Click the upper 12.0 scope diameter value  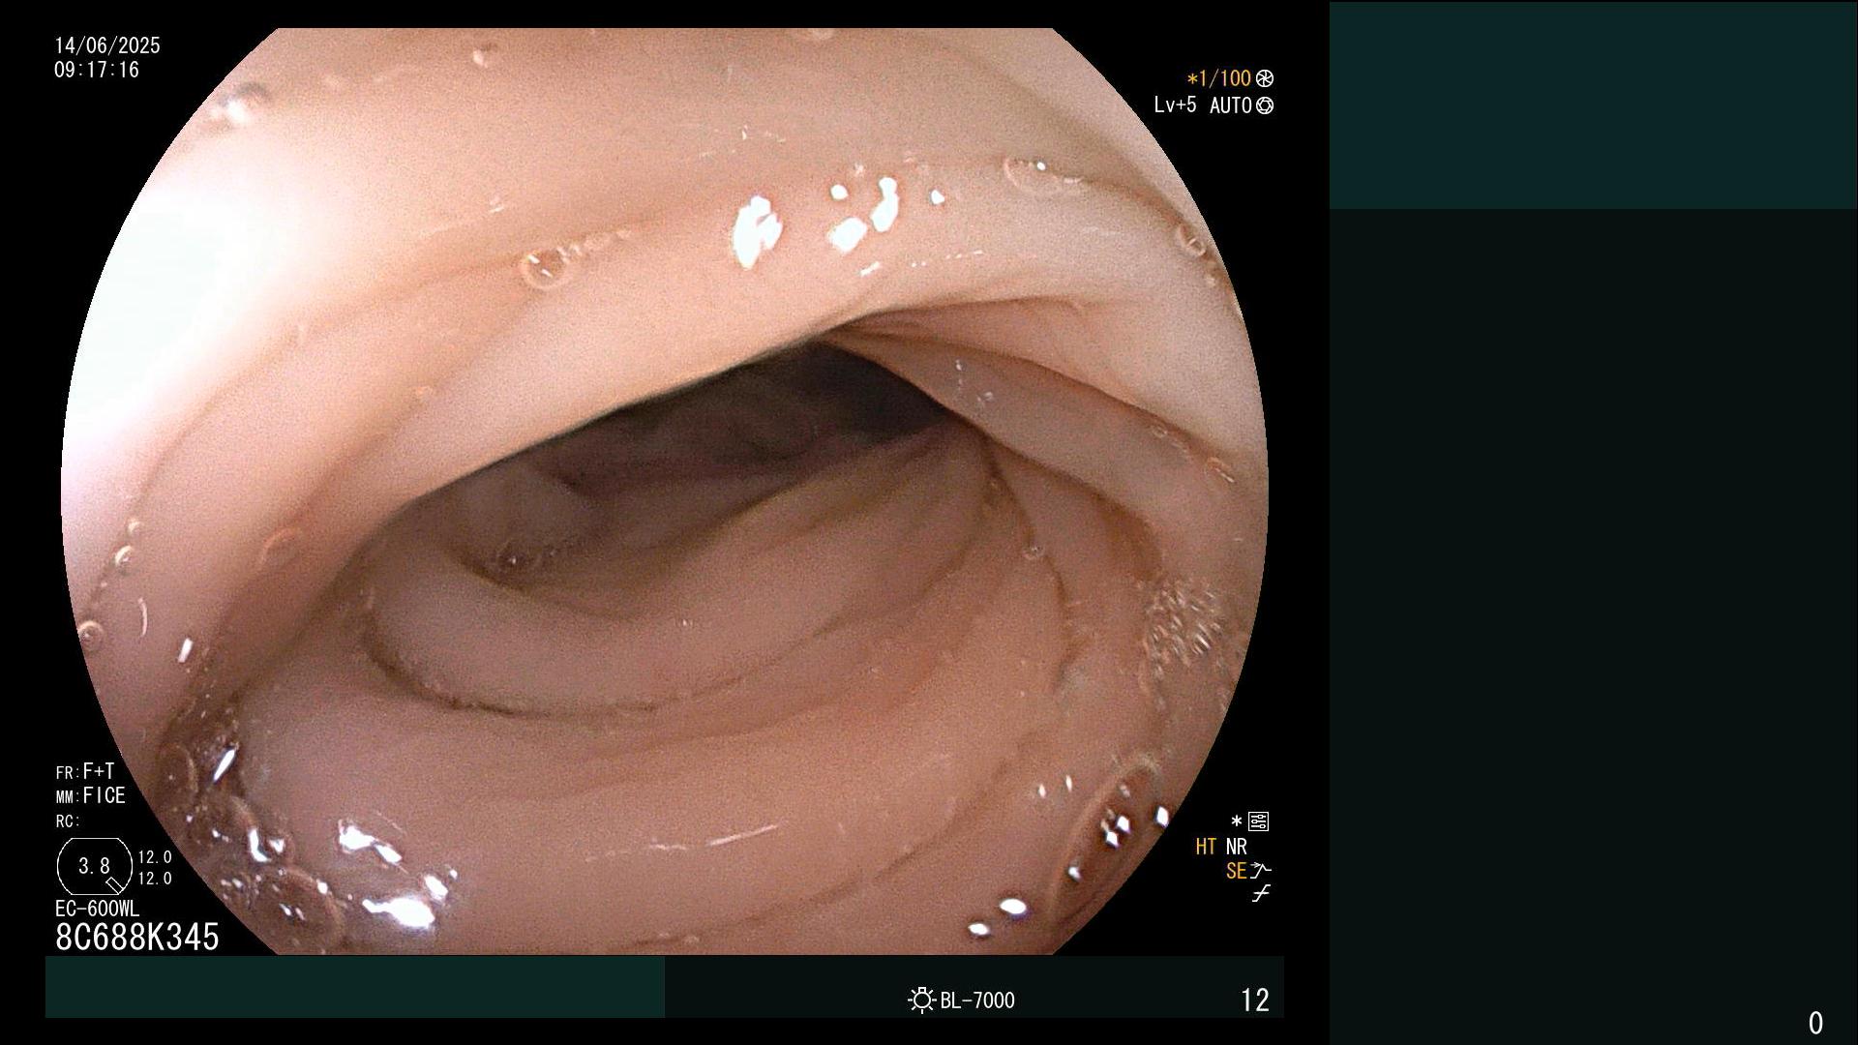pyautogui.click(x=155, y=857)
